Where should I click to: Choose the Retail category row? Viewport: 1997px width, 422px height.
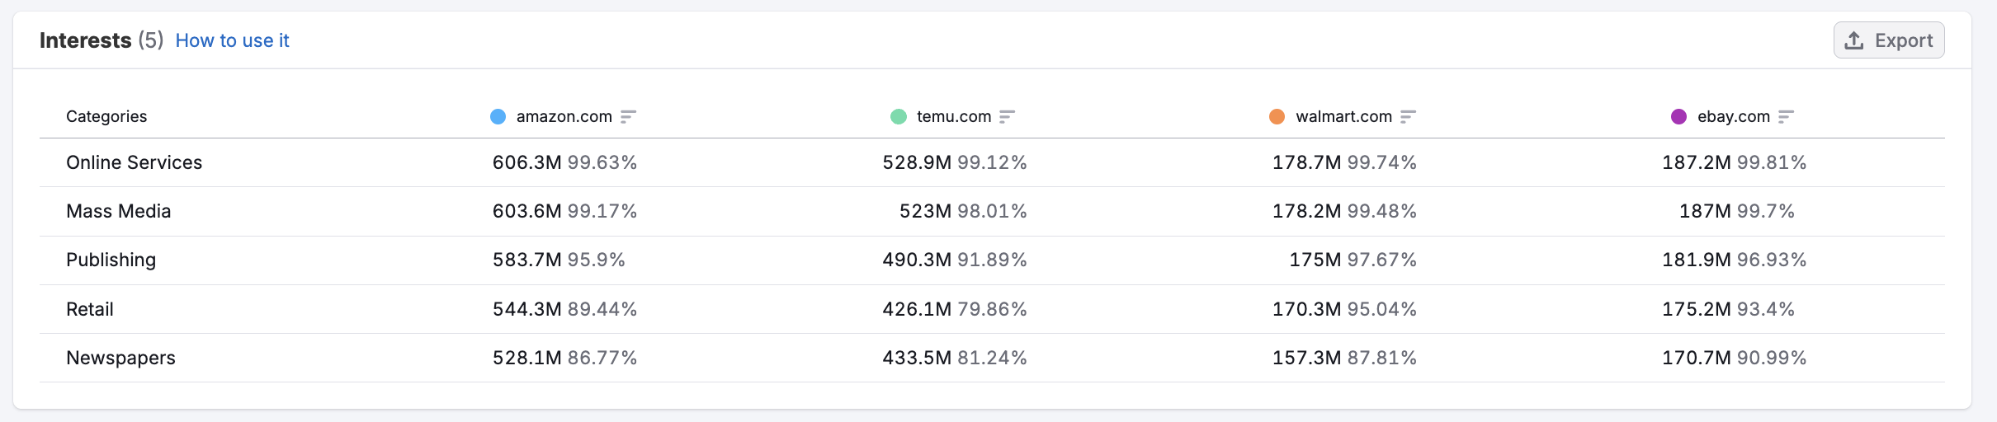[89, 309]
